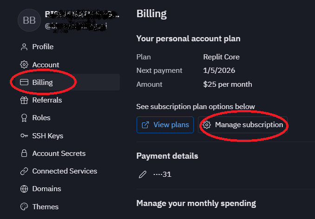Go to Referrals in the sidebar
This screenshot has height=219, width=315.
47,100
